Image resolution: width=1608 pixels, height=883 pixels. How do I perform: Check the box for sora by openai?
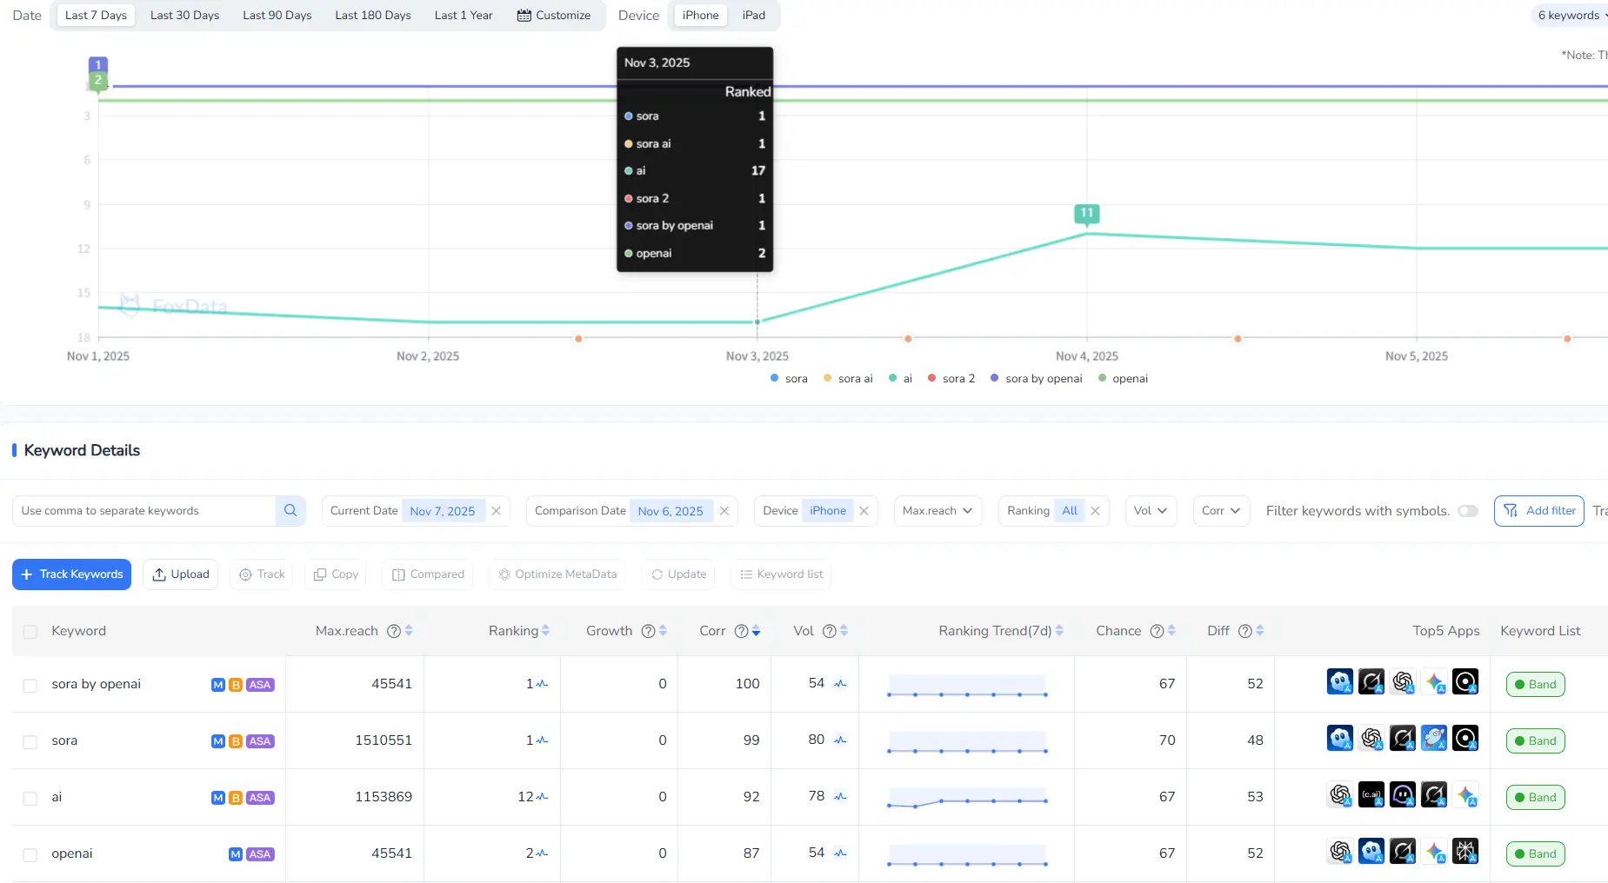point(30,686)
